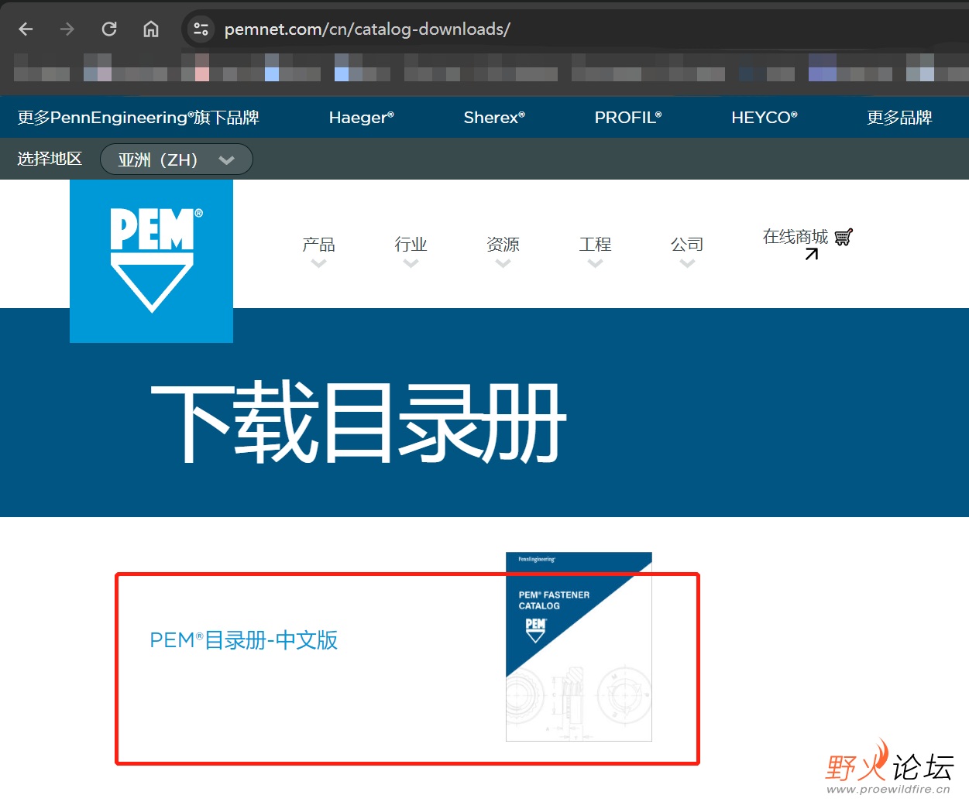
Task: Expand the chevron under 资源
Action: click(x=503, y=264)
